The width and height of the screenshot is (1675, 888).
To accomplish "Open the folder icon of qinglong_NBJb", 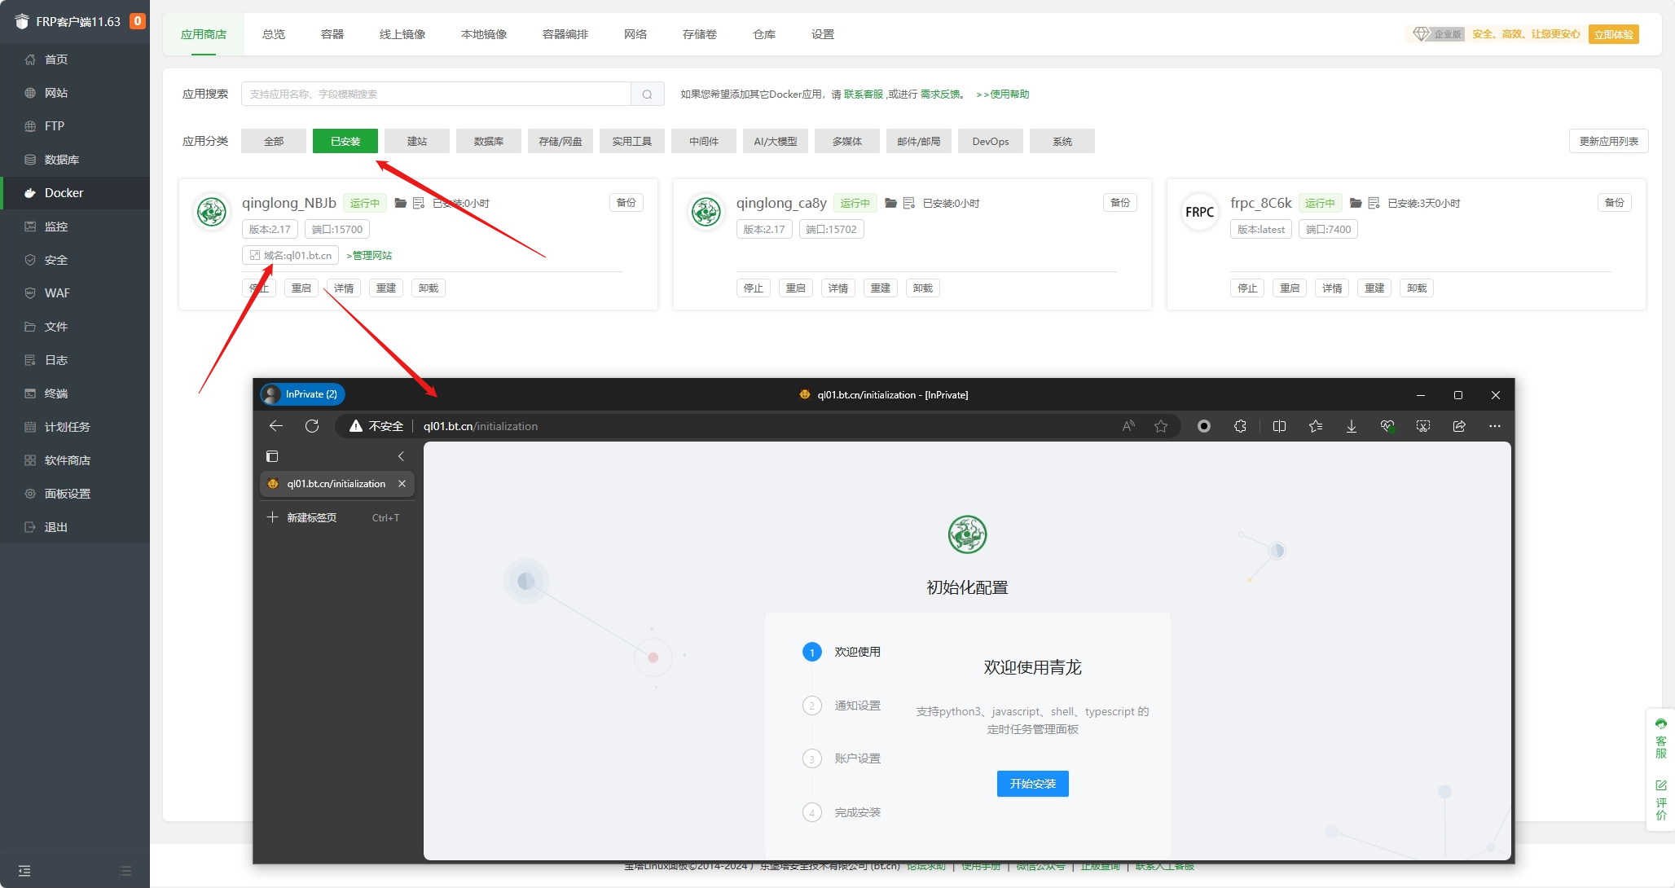I will click(x=401, y=203).
